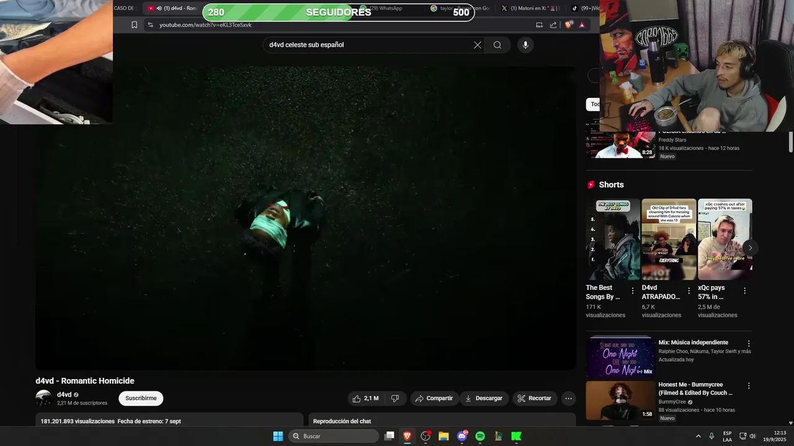The image size is (794, 446).
Task: Open options for D4vd ATRAPADO short
Action: click(689, 291)
